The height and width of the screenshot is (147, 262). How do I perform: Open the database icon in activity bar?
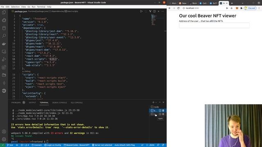point(4,28)
